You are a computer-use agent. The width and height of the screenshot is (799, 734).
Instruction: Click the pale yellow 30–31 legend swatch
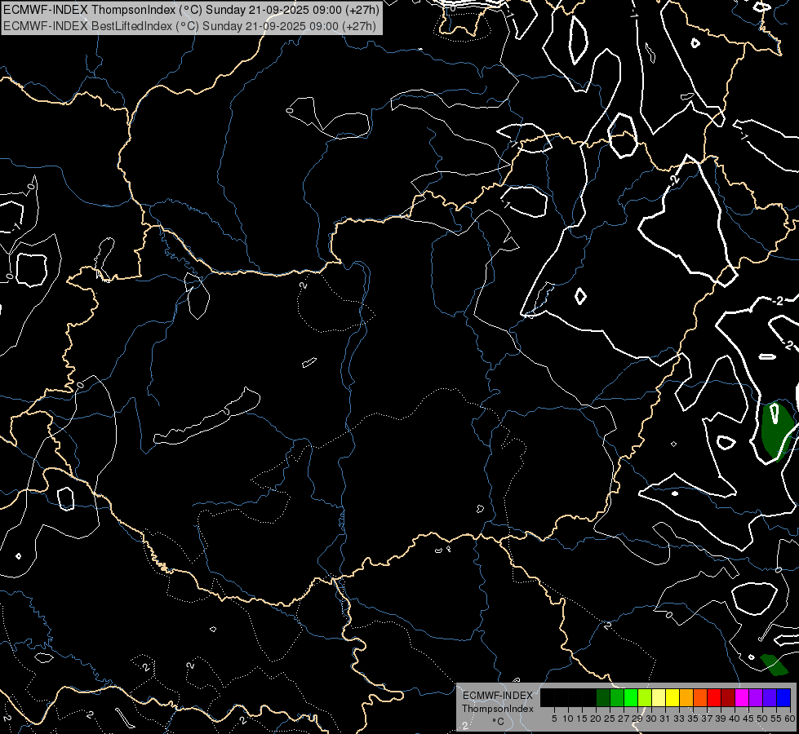click(659, 697)
